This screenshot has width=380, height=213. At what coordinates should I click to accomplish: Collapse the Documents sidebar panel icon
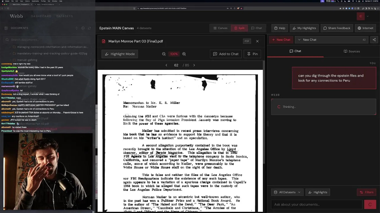point(6,28)
